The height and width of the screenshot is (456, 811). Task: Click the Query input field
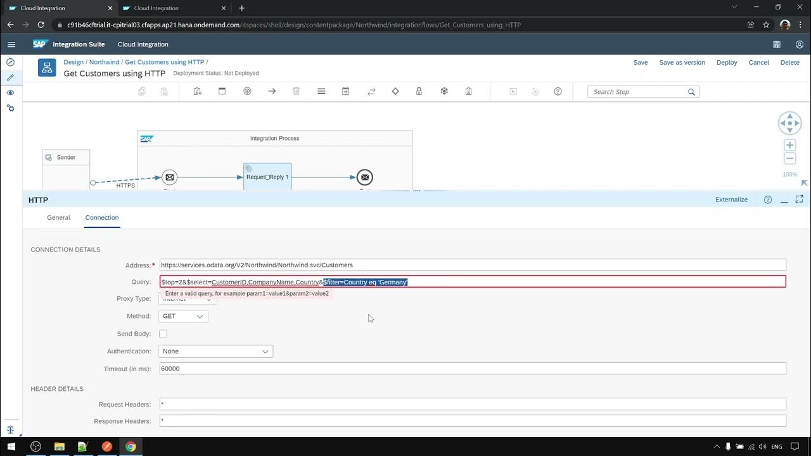click(x=473, y=282)
